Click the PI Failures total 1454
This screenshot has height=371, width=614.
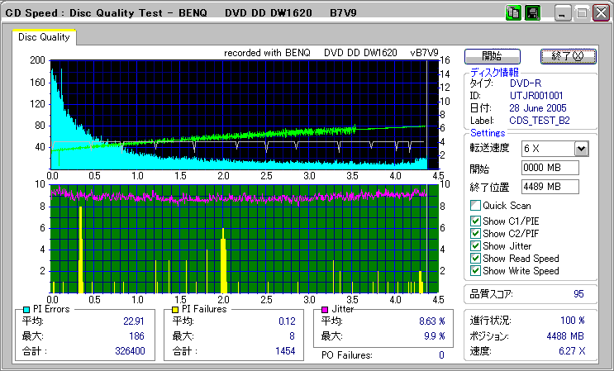click(285, 350)
